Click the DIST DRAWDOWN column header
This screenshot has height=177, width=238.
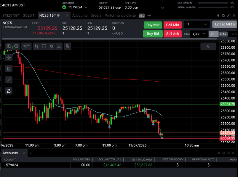click(x=173, y=160)
